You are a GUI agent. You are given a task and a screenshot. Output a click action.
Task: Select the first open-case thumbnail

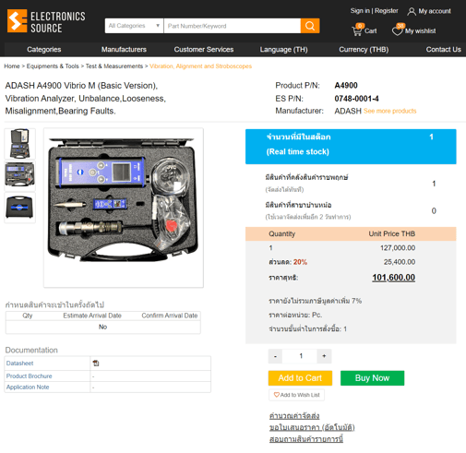point(19,144)
